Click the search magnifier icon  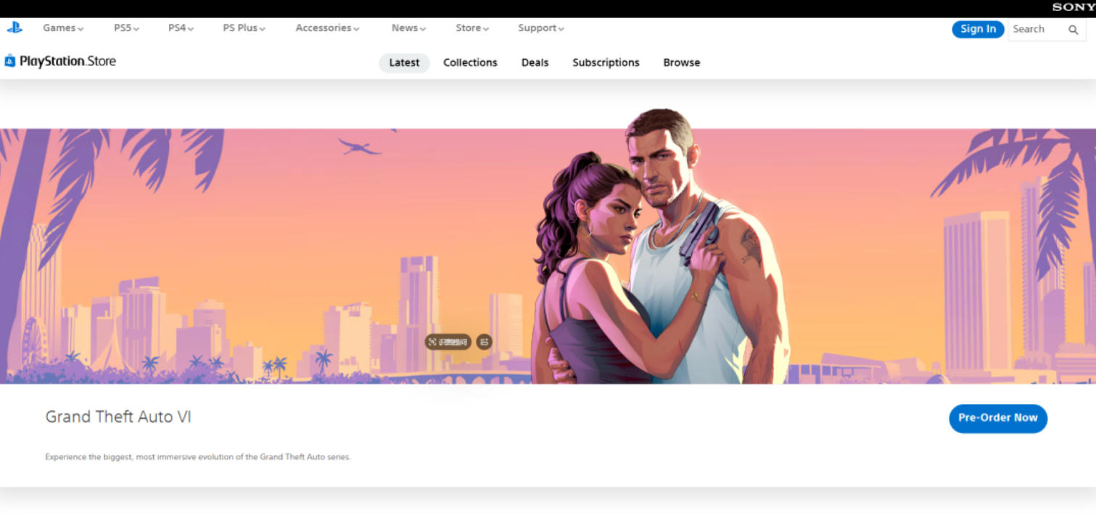point(1073,30)
